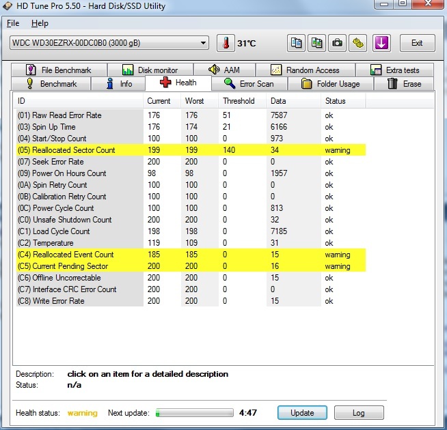Click the Log button
This screenshot has width=447, height=430.
pyautogui.click(x=359, y=413)
